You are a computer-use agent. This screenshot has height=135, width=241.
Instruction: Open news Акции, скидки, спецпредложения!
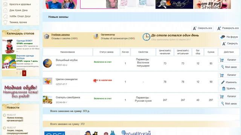[17, 132]
